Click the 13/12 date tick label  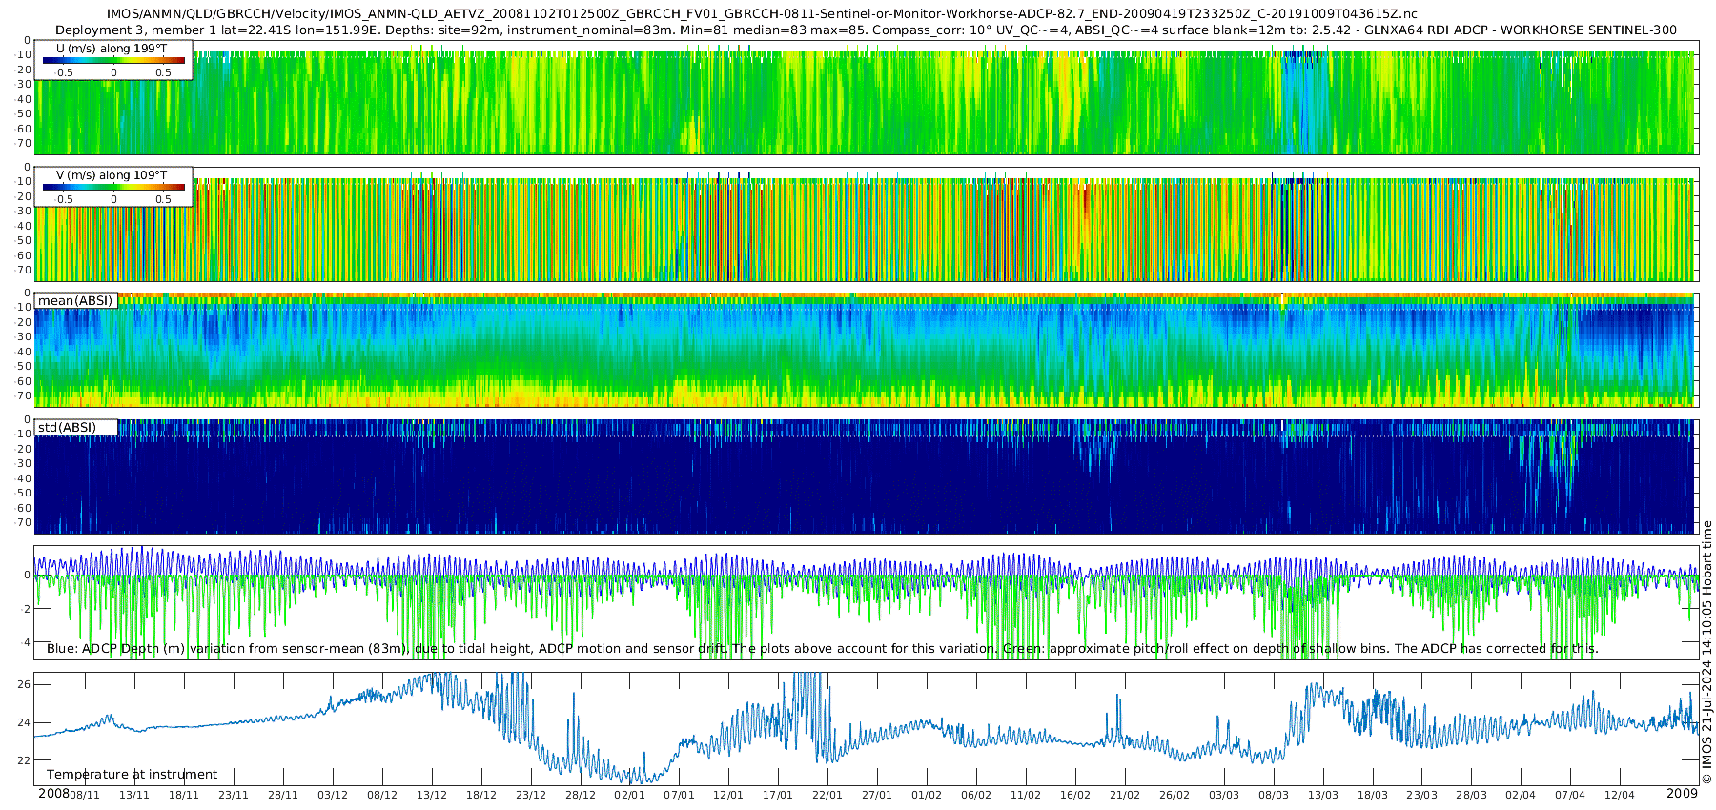pyautogui.click(x=431, y=795)
